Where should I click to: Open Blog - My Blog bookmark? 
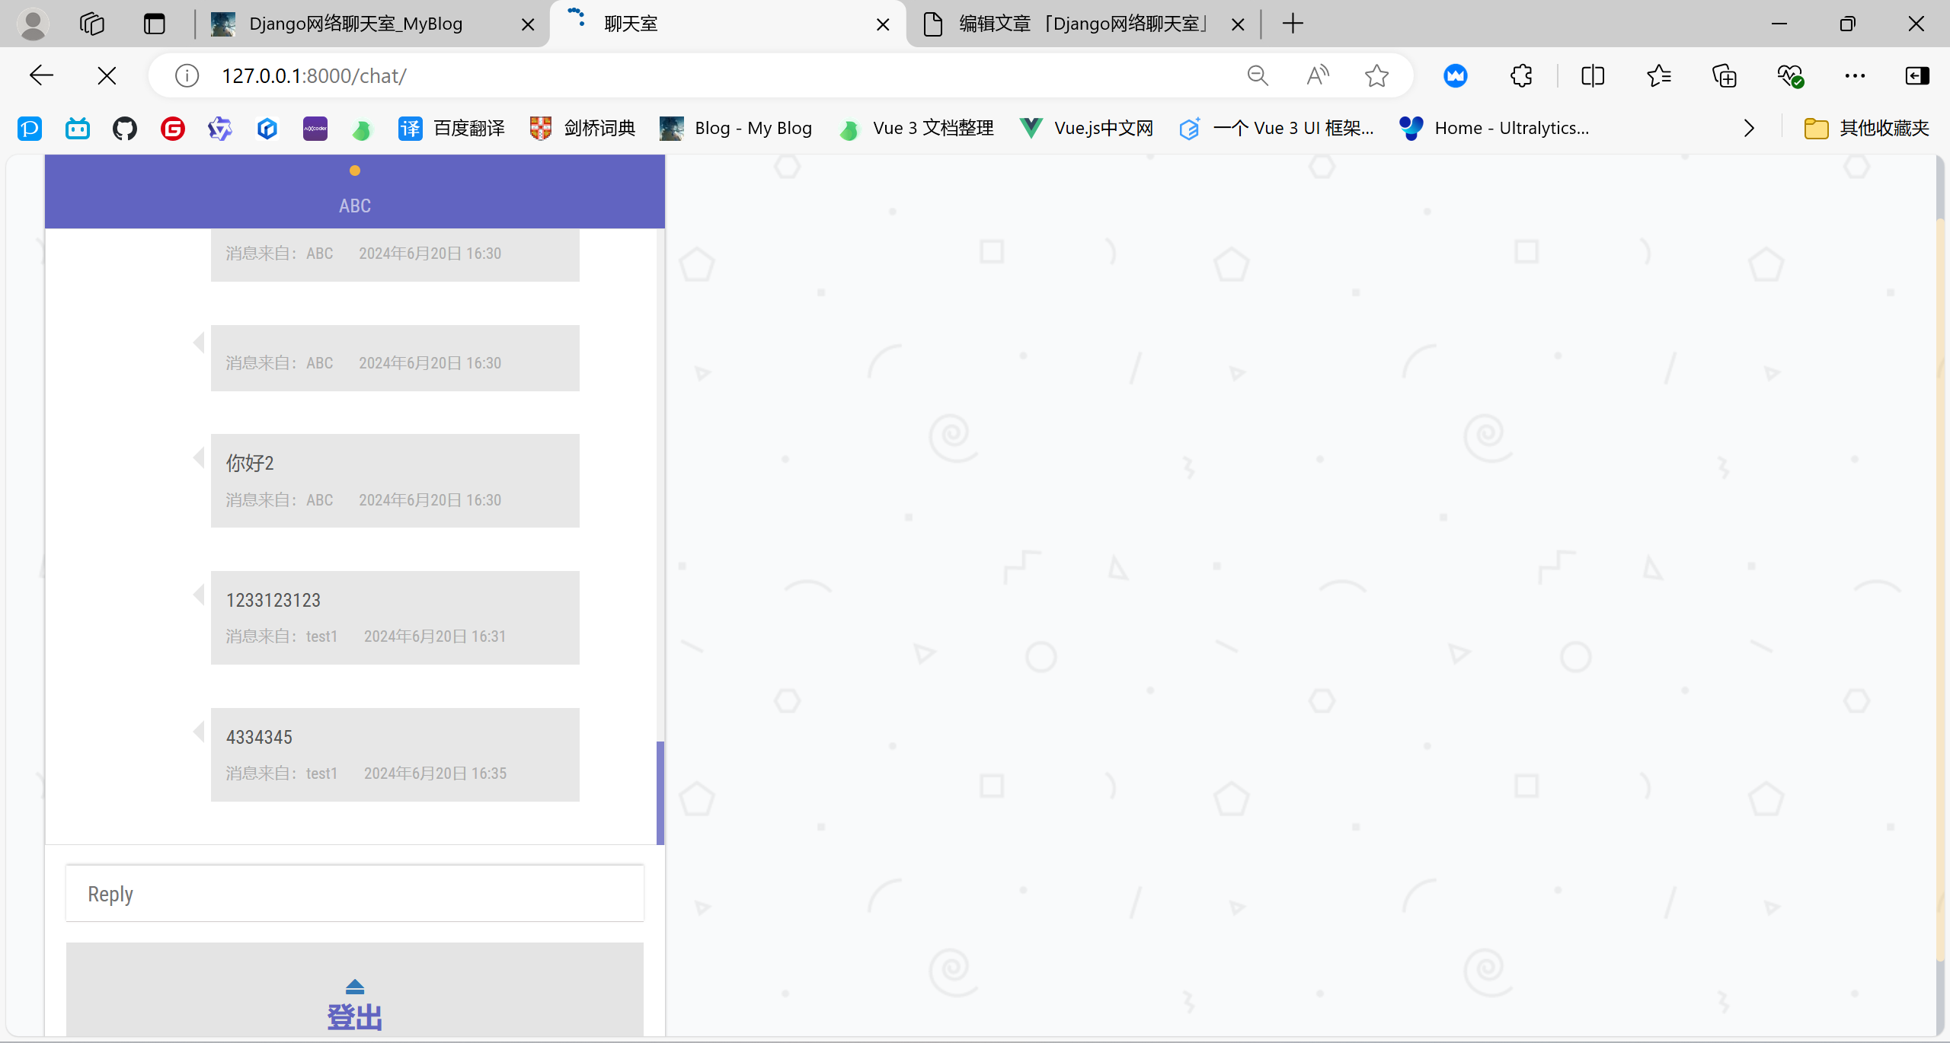click(736, 128)
